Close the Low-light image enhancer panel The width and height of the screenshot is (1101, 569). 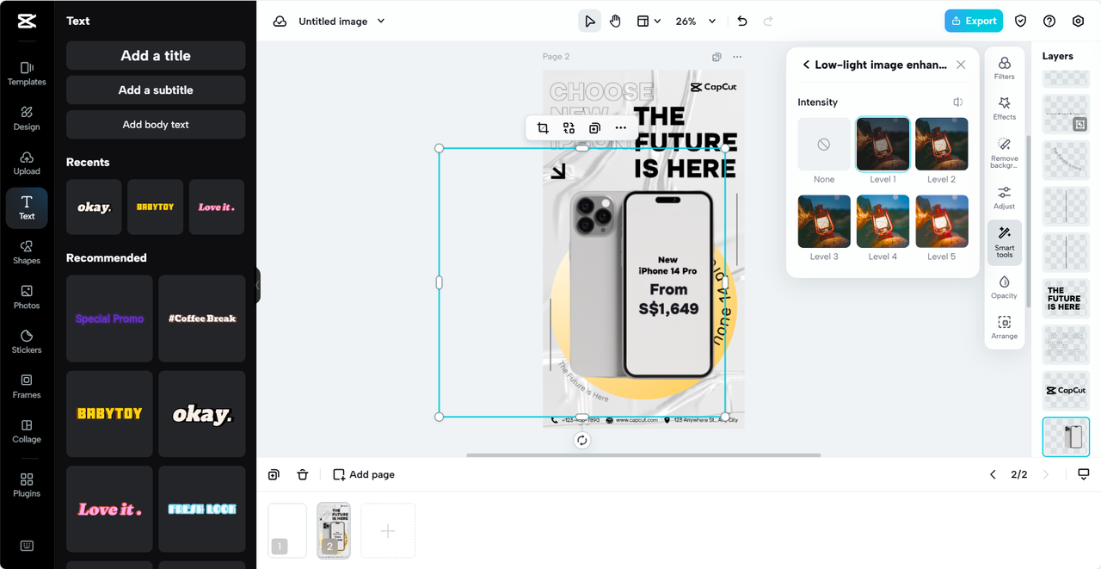pos(961,65)
